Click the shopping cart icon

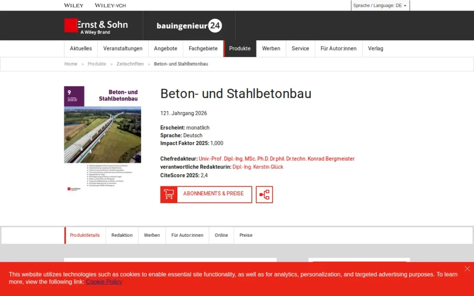[168, 195]
